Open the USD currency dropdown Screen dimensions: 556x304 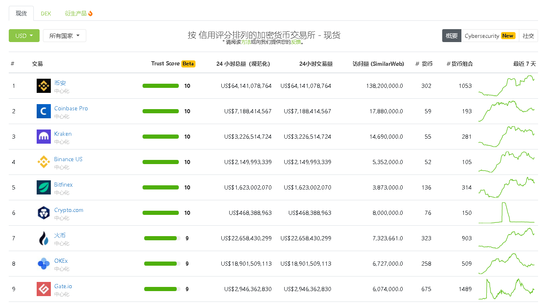[x=24, y=36]
